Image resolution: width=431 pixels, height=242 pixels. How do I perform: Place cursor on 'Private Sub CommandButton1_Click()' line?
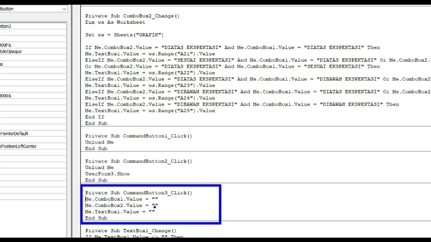(x=139, y=136)
